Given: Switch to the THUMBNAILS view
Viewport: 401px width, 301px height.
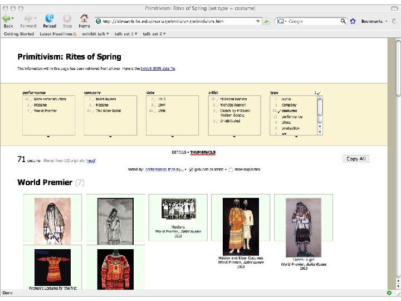Looking at the screenshot, I should (203, 152).
